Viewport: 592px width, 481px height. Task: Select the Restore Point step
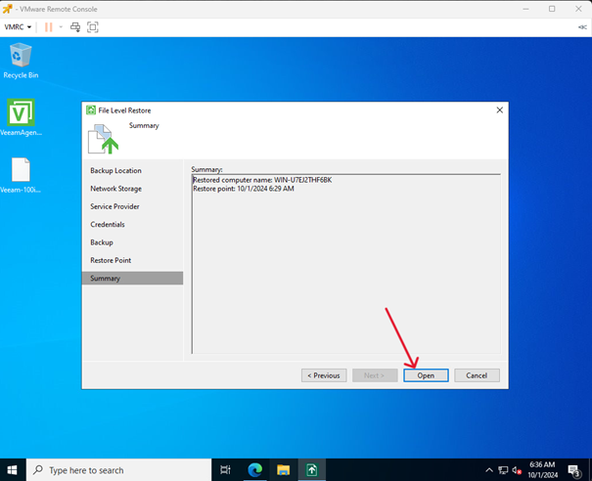pos(111,260)
